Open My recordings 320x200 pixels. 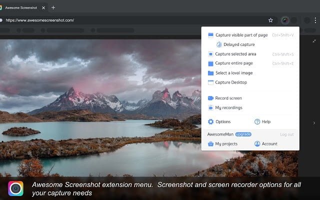(x=228, y=107)
